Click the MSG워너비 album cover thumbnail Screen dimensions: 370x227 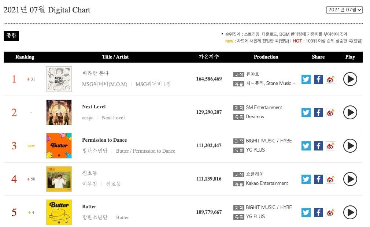click(59, 79)
